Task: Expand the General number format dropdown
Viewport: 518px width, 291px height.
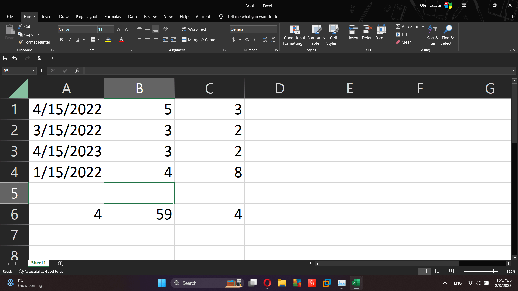Action: (x=274, y=29)
